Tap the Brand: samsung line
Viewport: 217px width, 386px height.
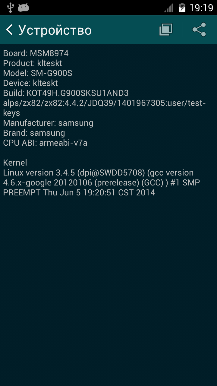click(34, 133)
